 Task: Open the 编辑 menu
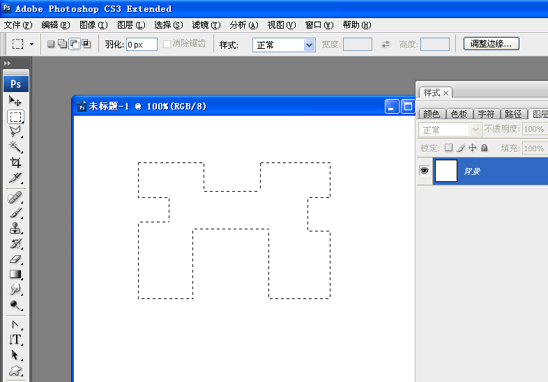[56, 25]
